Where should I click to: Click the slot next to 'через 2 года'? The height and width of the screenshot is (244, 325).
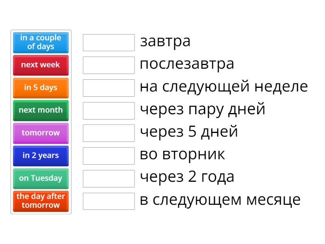coord(108,178)
